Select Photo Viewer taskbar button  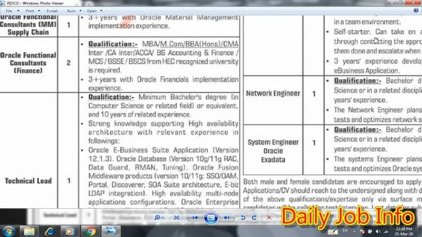point(111,231)
